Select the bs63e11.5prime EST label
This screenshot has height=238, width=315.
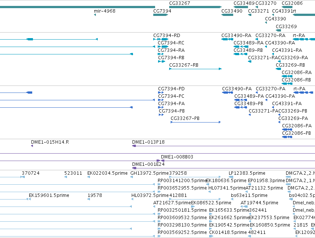coord(249,196)
